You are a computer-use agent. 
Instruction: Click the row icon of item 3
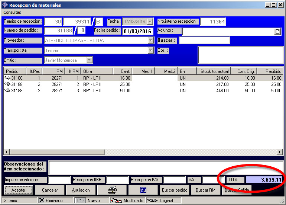pos(7,91)
